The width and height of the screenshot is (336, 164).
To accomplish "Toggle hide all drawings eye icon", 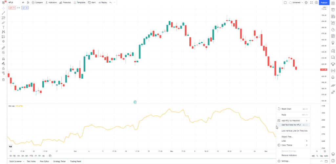I will [3, 73].
